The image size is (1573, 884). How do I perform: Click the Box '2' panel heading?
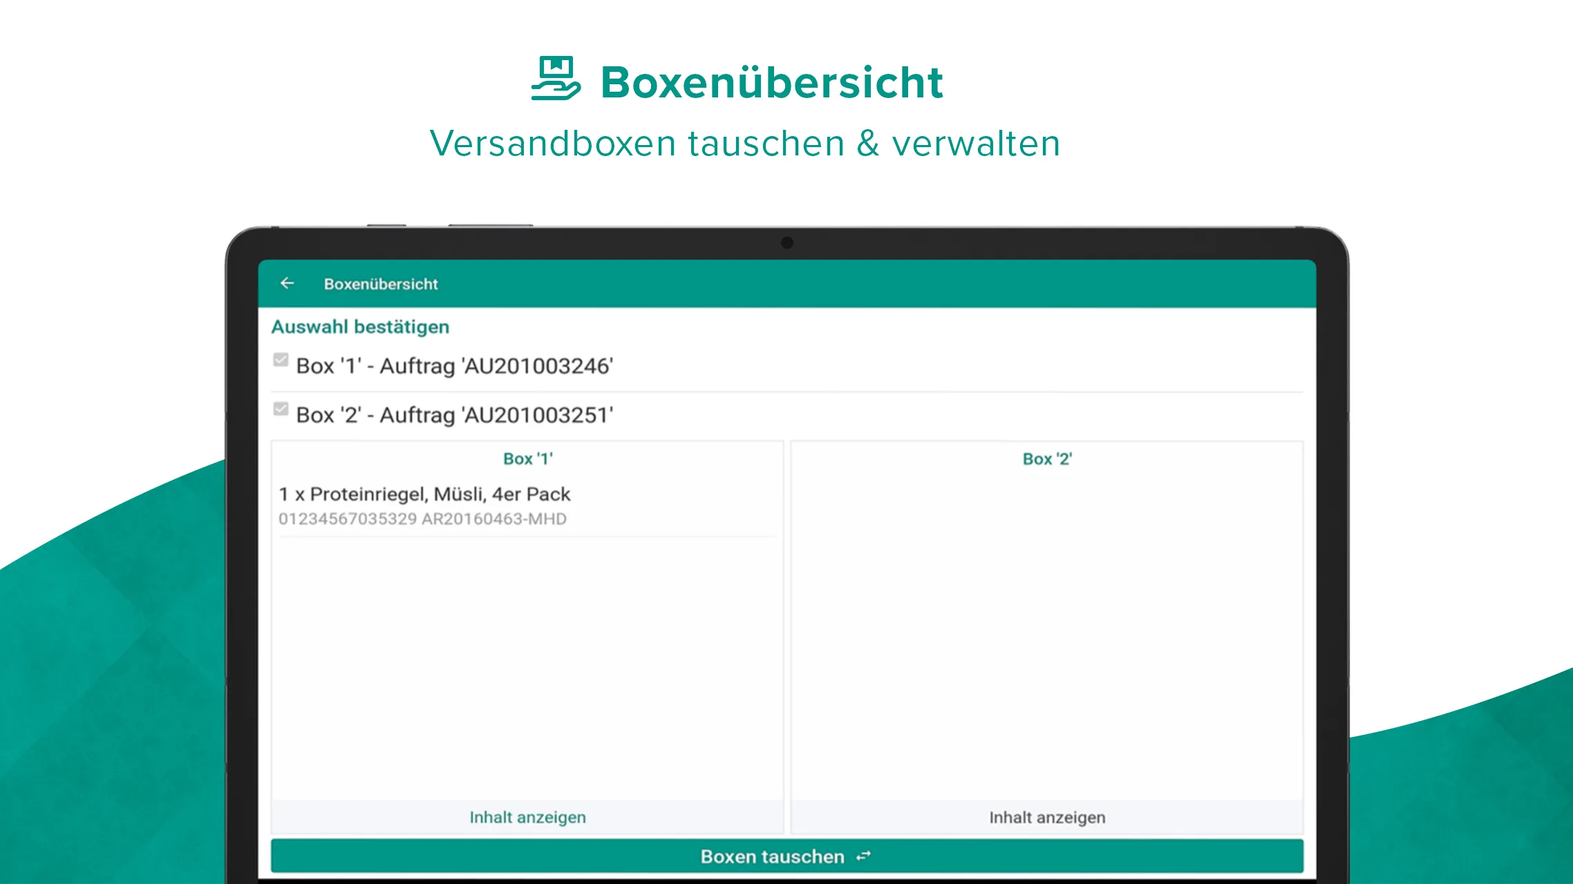(x=1047, y=459)
